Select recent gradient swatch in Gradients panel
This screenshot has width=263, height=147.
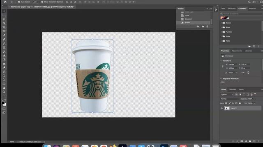coord(225,18)
